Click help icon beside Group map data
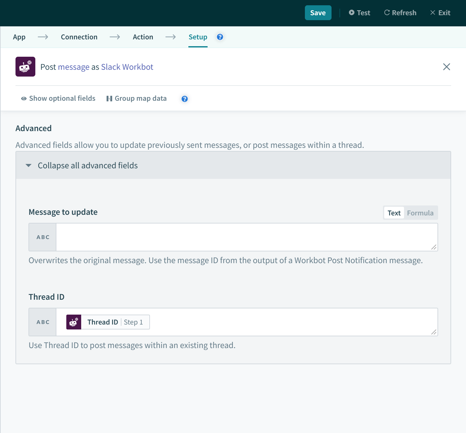466x433 pixels. pos(184,99)
